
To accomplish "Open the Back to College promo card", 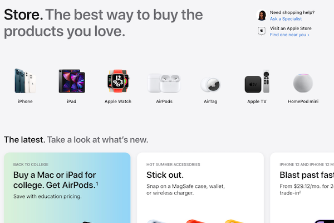I will [67, 188].
